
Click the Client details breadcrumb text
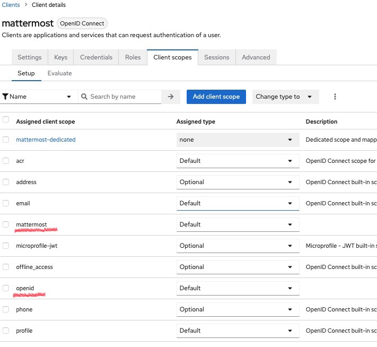[x=49, y=5]
